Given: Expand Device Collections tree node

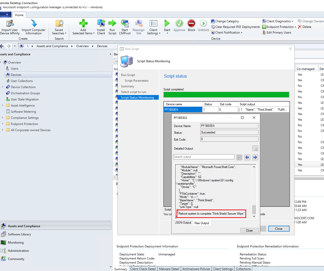Looking at the screenshot, I should 3,87.
